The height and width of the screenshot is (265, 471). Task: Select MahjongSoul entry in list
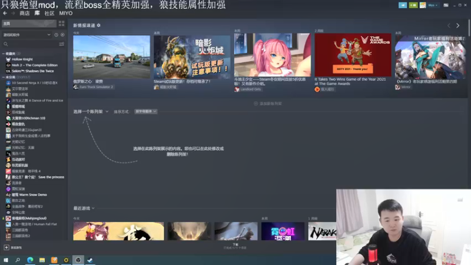(x=29, y=218)
